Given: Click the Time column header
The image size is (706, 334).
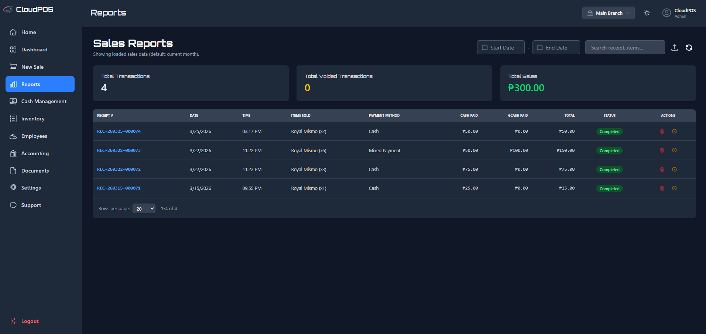Looking at the screenshot, I should tap(246, 116).
